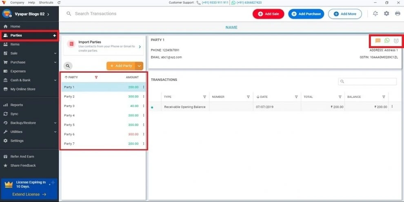Screen dimensions: 404x202
Task: Open the settings gear in top bar
Action: (x=386, y=13)
